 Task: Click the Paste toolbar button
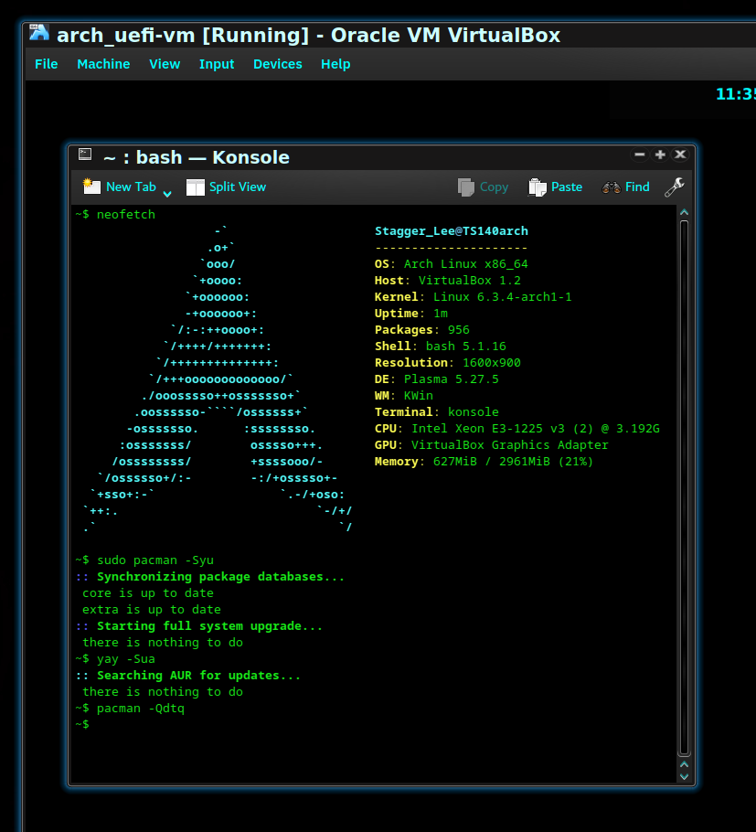[x=556, y=187]
